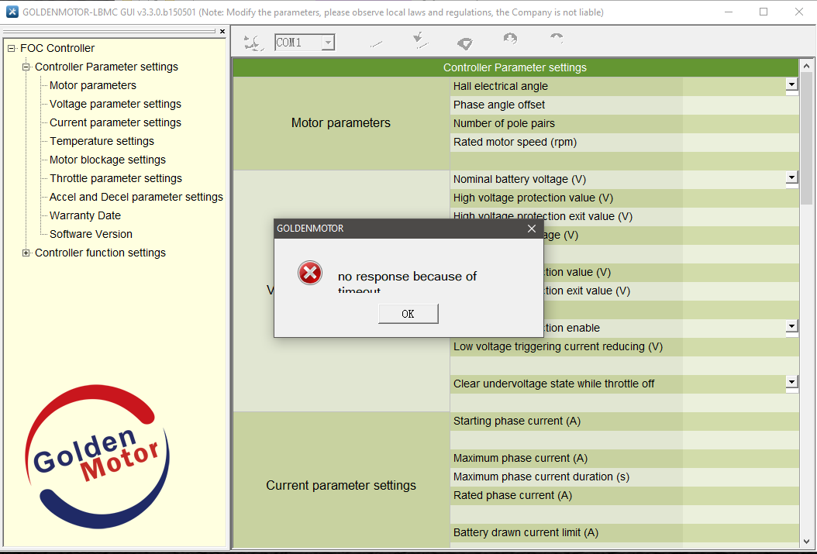The height and width of the screenshot is (554, 817).
Task: Click the Phase angle offset value field
Action: click(x=740, y=105)
